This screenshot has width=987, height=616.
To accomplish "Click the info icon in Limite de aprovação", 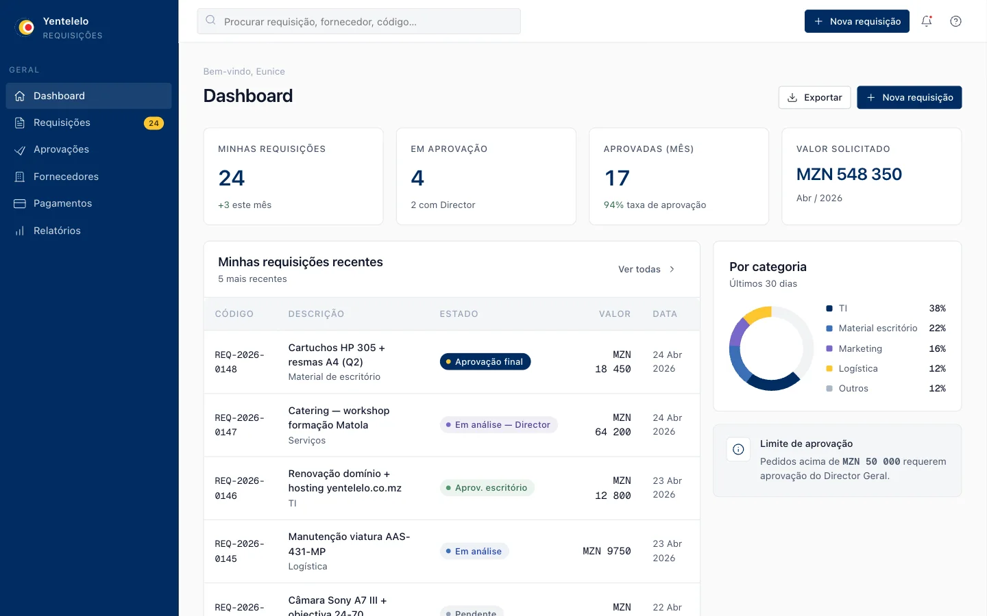I will coord(738,449).
